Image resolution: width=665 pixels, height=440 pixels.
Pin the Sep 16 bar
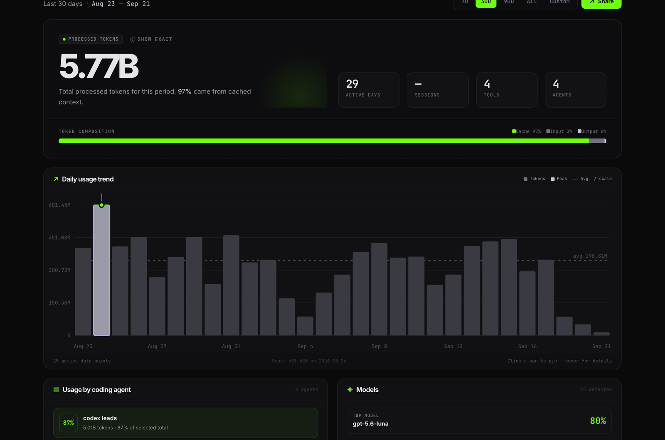(527, 303)
